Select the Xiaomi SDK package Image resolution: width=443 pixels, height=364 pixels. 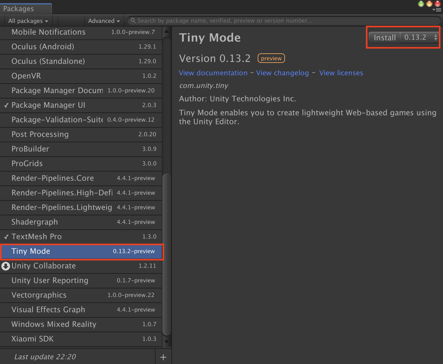pyautogui.click(x=81, y=339)
